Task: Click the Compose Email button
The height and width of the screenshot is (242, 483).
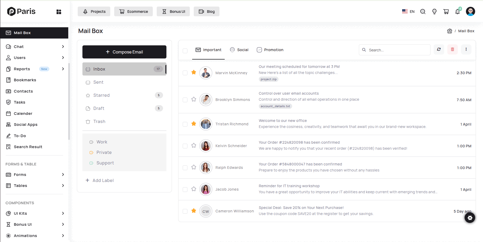Action: click(x=124, y=52)
